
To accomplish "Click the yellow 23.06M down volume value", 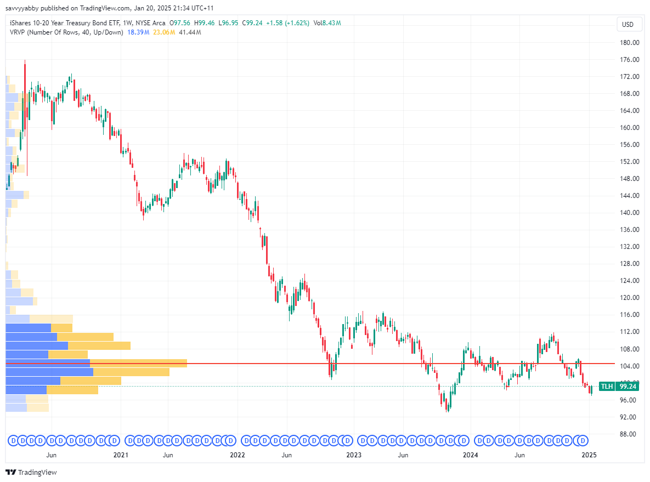I will coord(164,32).
